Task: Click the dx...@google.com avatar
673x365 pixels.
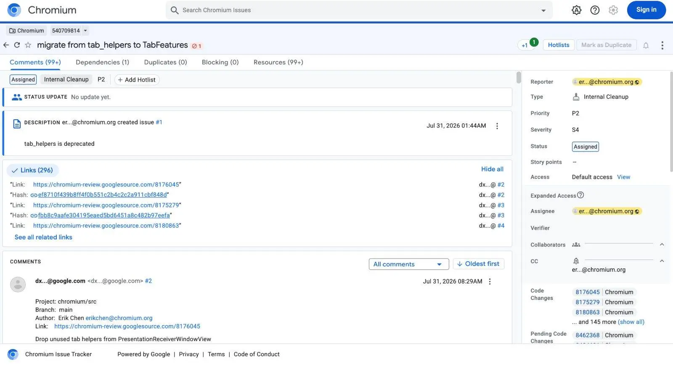Action: 18,284
